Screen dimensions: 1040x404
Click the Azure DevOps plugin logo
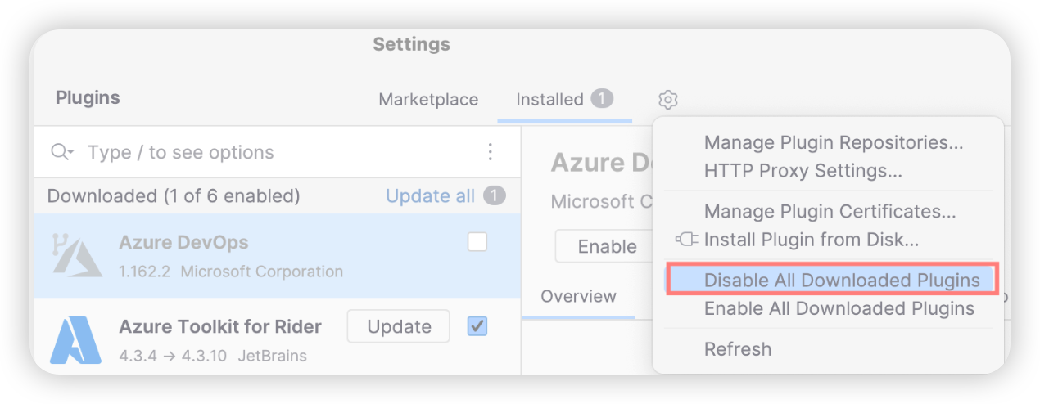(x=78, y=255)
